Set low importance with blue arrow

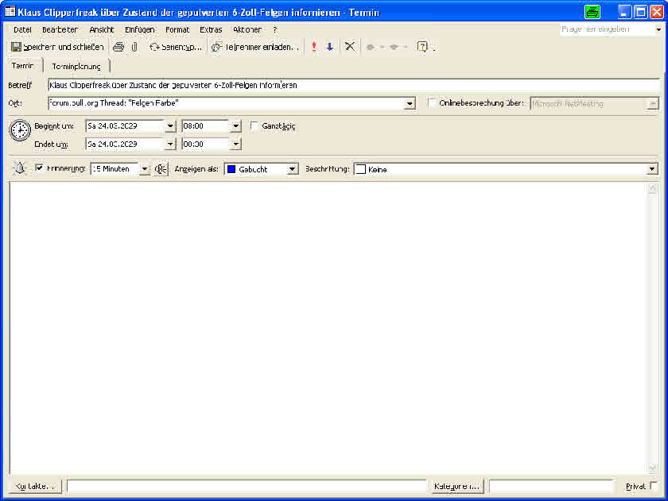[330, 47]
